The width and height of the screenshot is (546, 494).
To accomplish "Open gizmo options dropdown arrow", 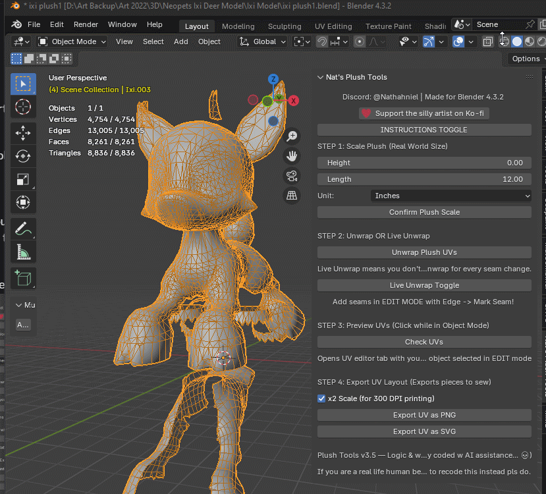I will coord(441,41).
